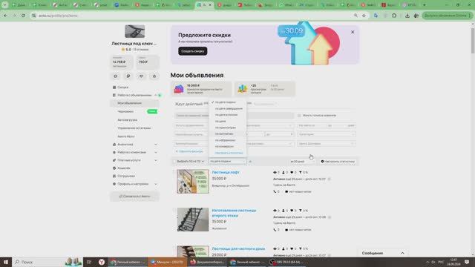Click the eye icon for Изготовление лестницы listing

275,211
